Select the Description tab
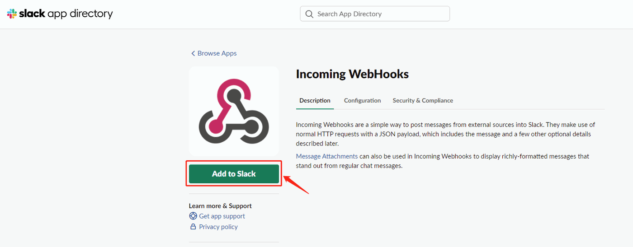This screenshot has height=247, width=633. (x=315, y=100)
